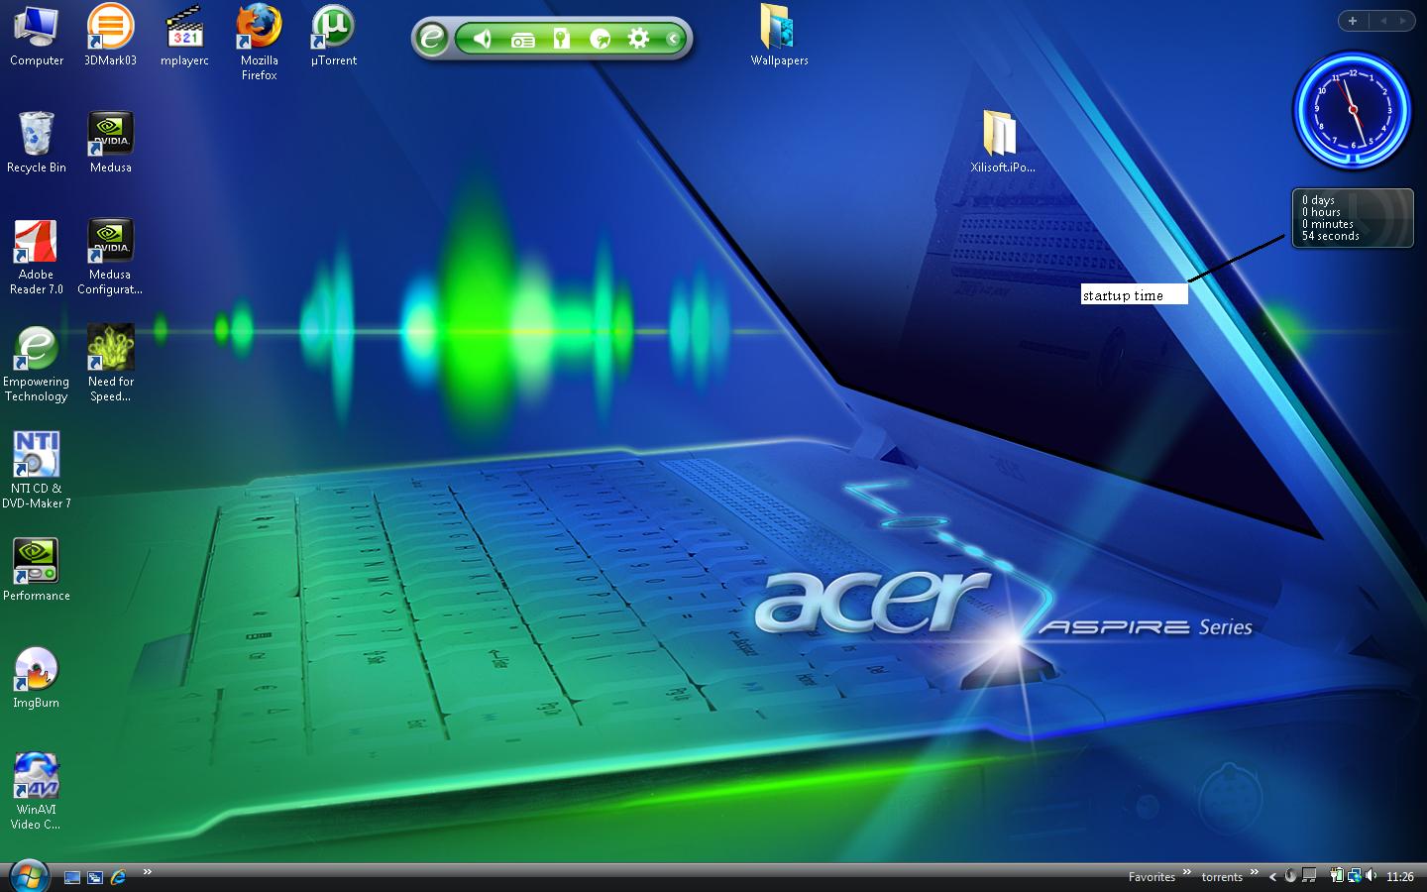Open Mozilla Firefox desktop shortcut
The image size is (1427, 892).
coord(259,43)
